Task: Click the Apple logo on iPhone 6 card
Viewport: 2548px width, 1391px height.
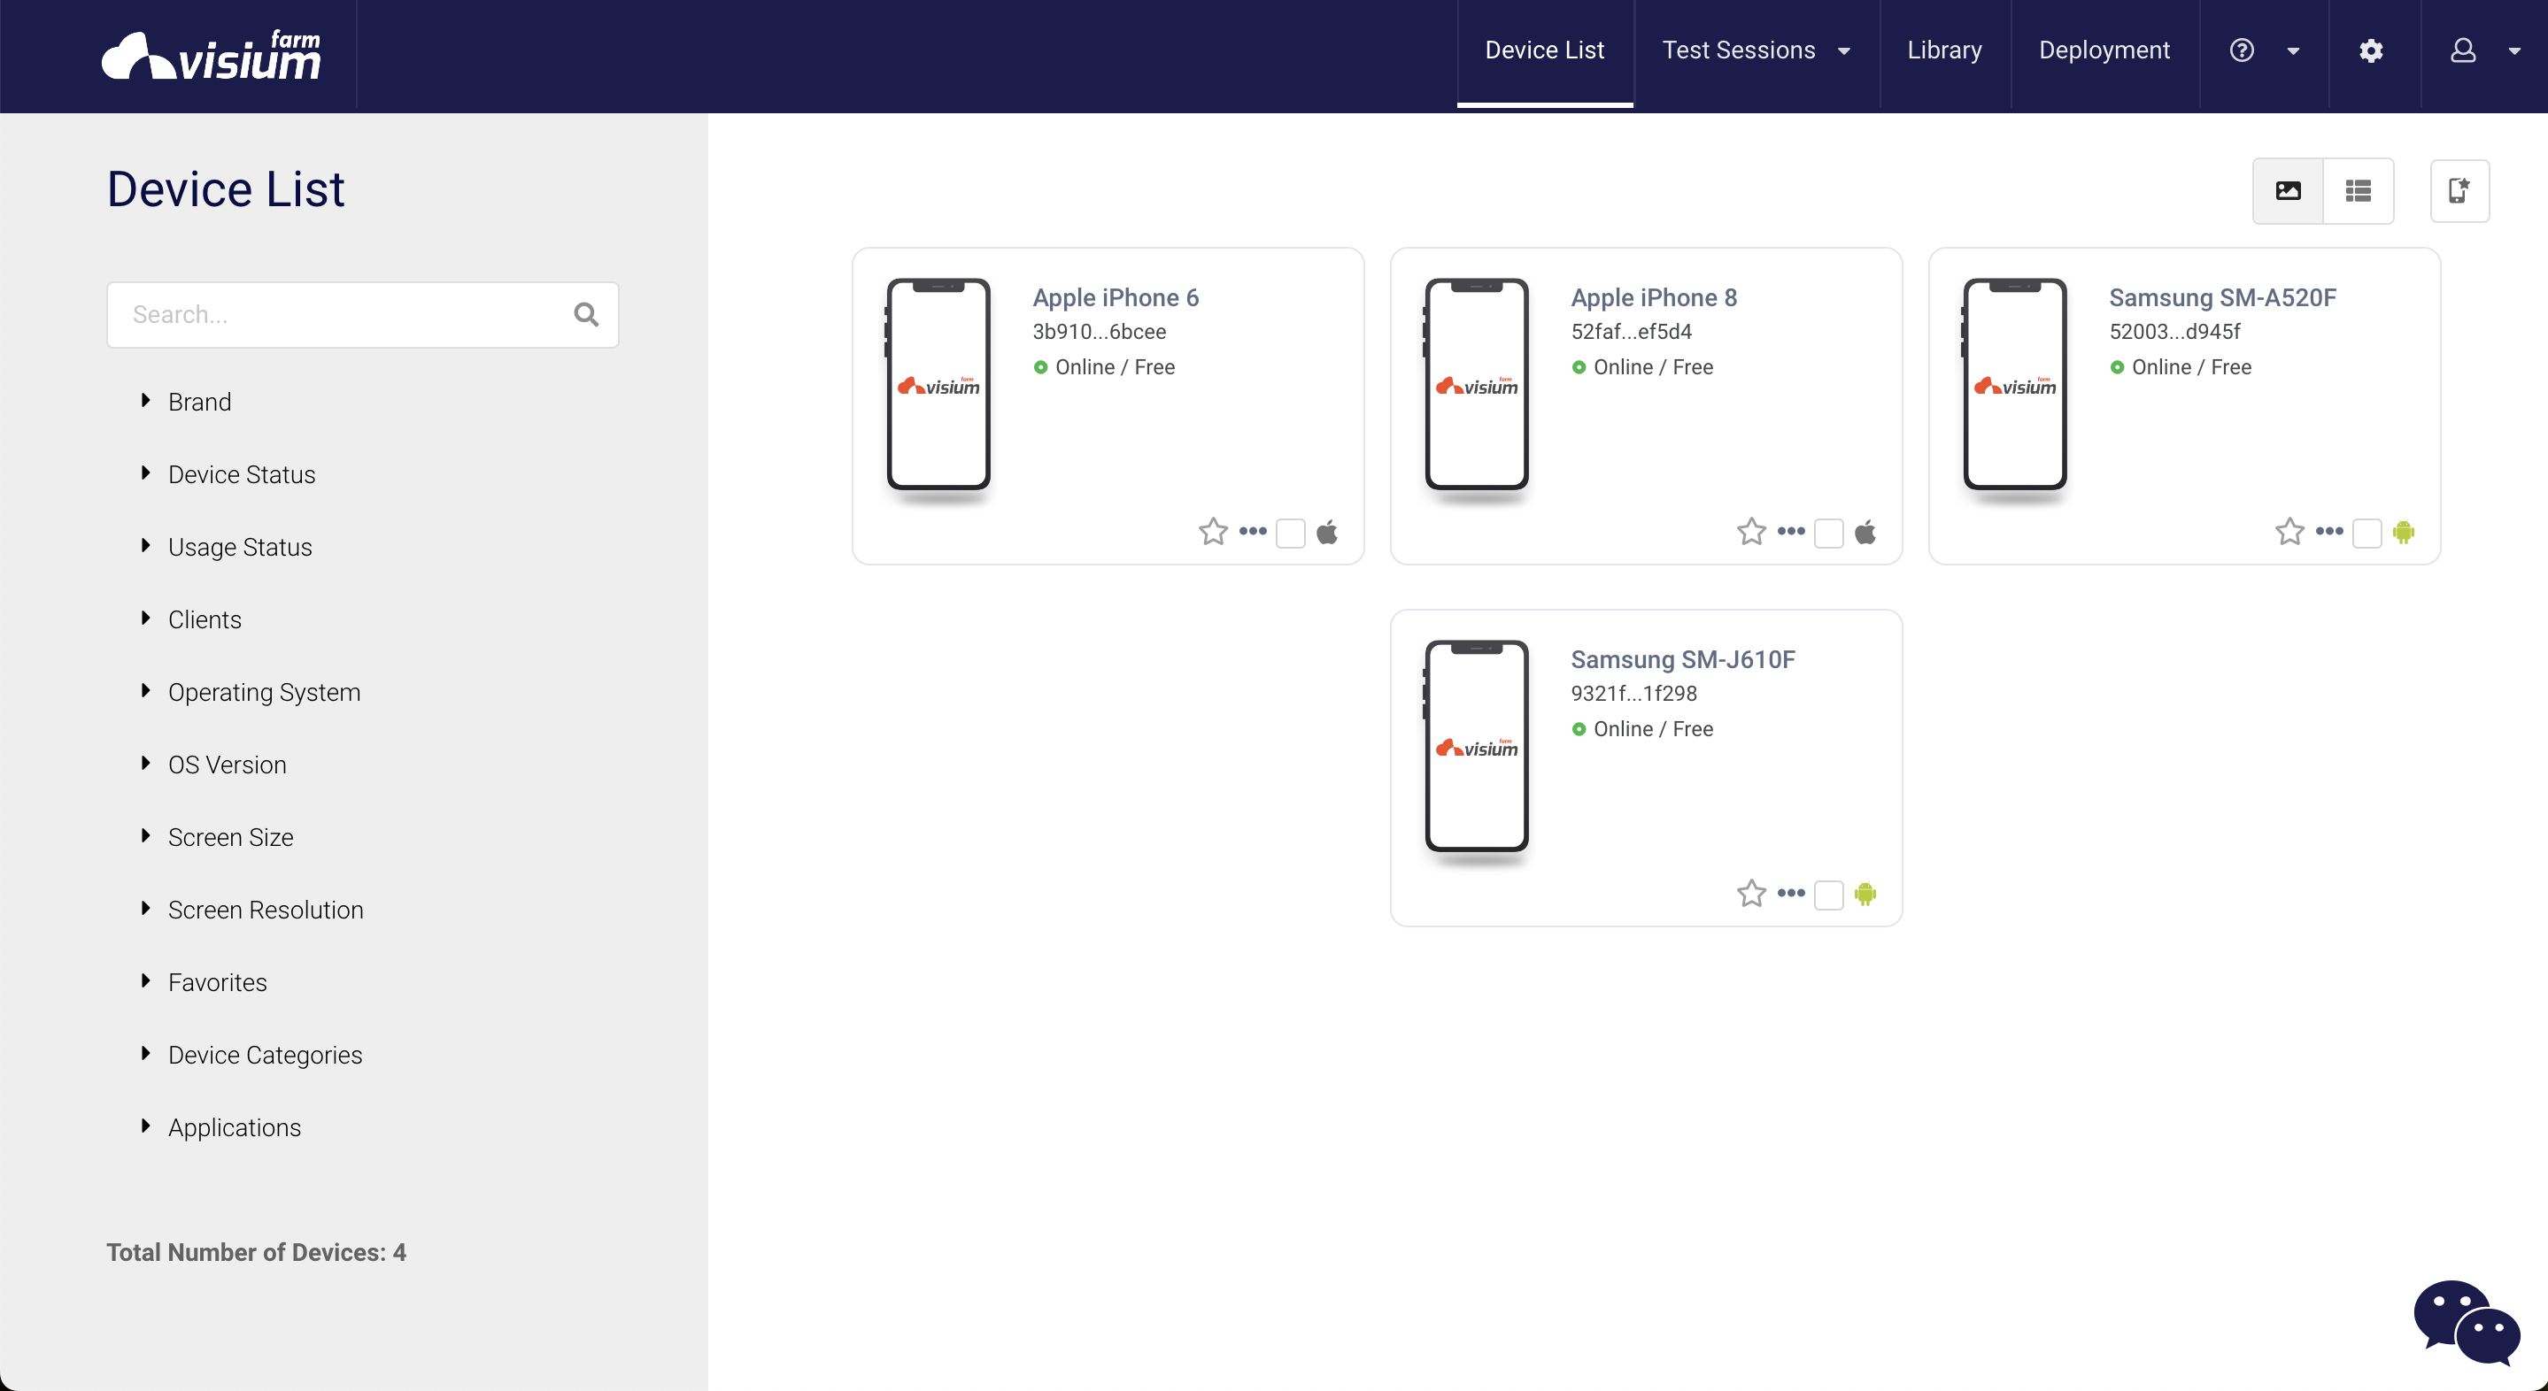Action: [x=1327, y=532]
